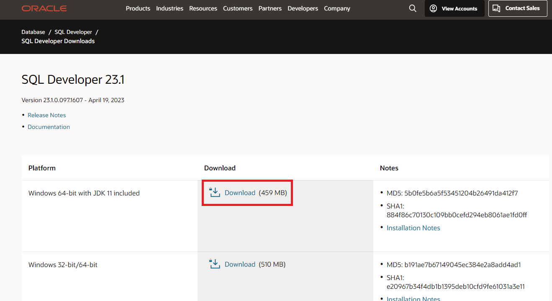Click the View Accounts button

pos(454,8)
